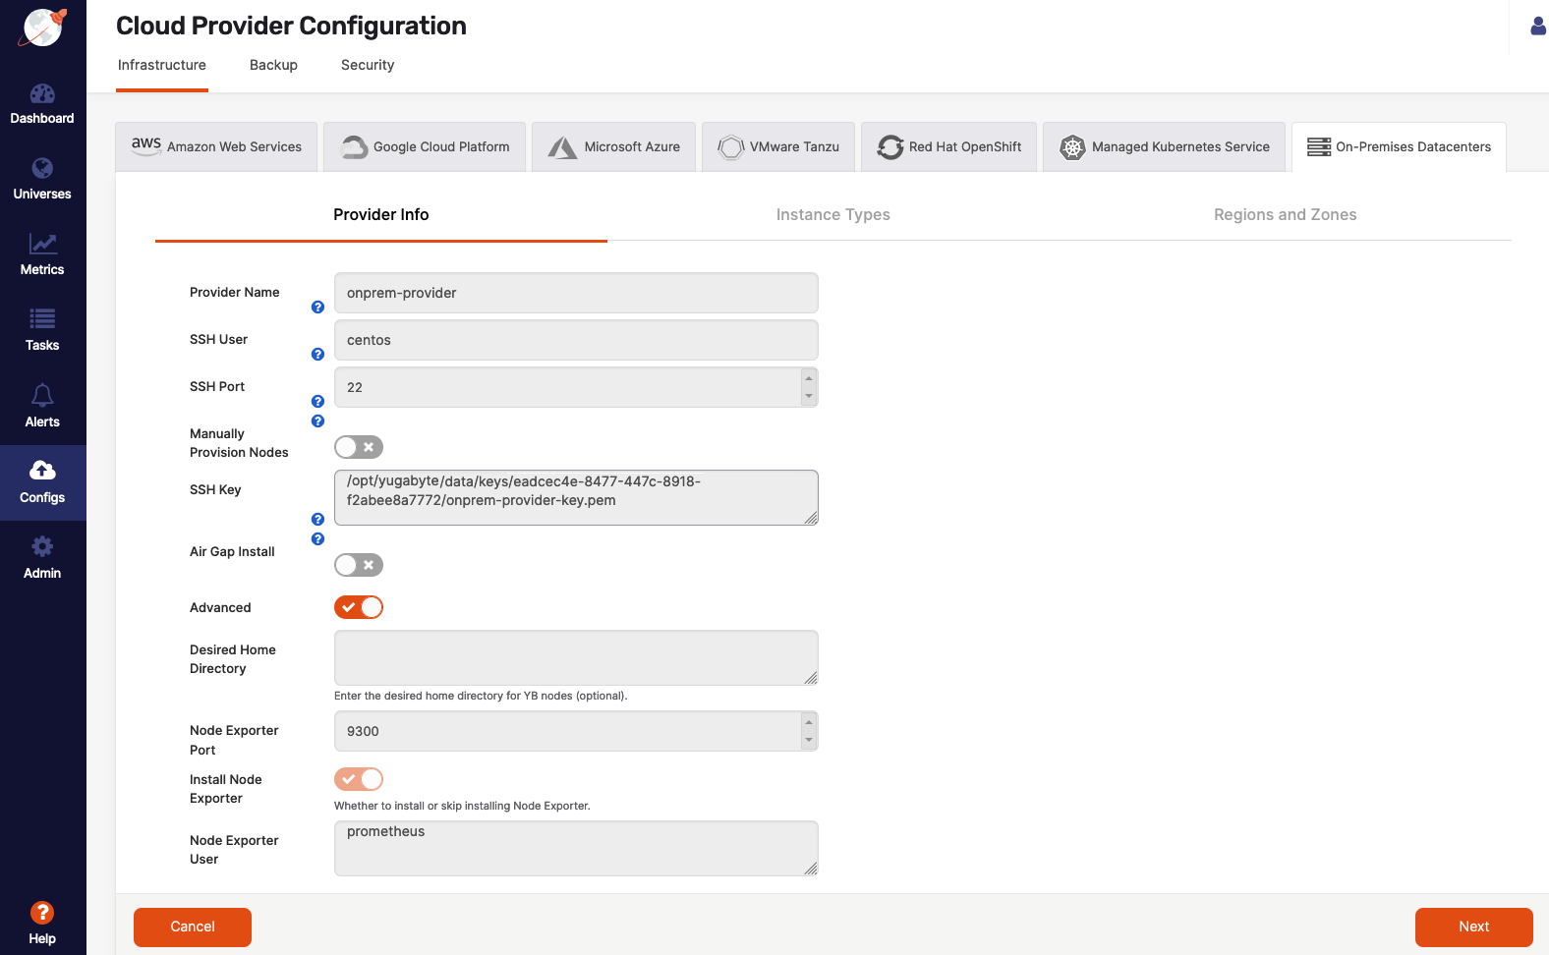Click help icon above Air Gap Install
Screen dimensions: 1549x955
coord(317,539)
